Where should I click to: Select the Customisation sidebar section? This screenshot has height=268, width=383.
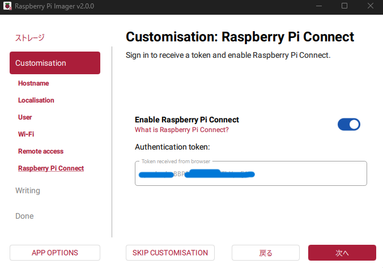point(55,63)
